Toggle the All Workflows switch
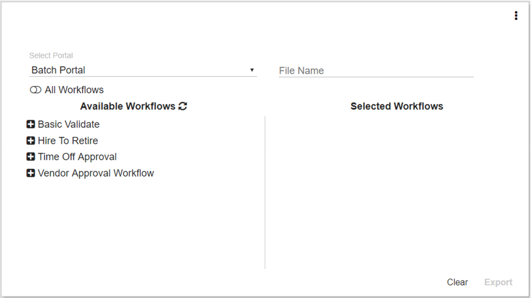The image size is (531, 298). point(35,90)
